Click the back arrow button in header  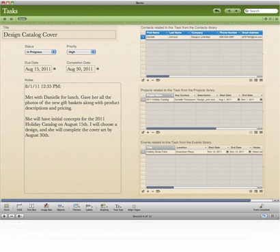[216, 11]
